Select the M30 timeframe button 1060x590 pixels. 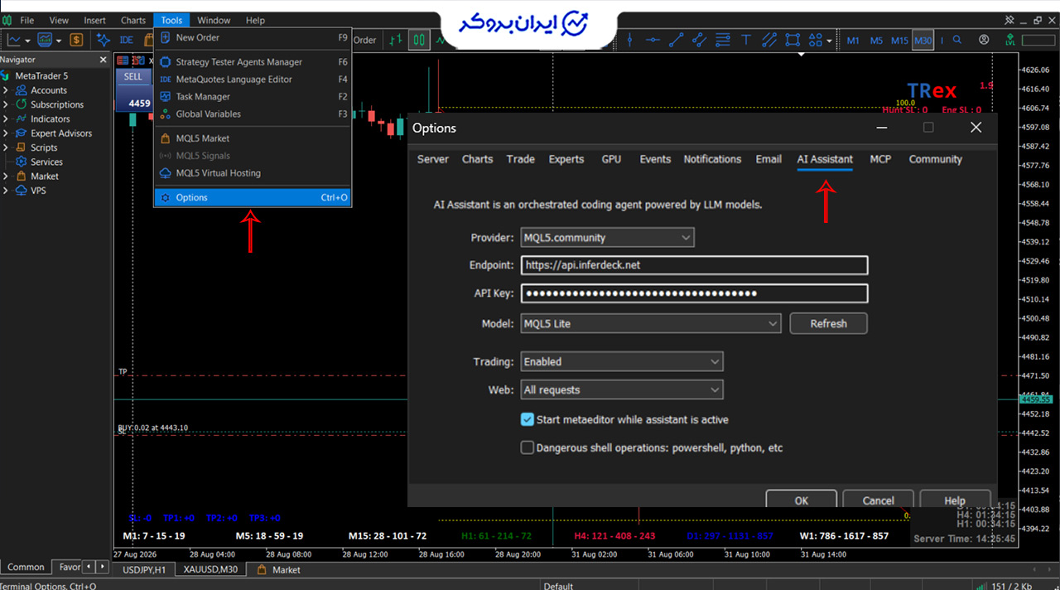tap(923, 40)
